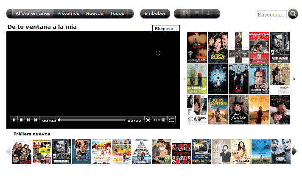
Task: Switch to list view icon
Action: (197, 13)
